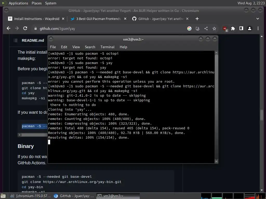
Task: Close the Install Instructions - Waydroid tab
Action: [x=63, y=19]
